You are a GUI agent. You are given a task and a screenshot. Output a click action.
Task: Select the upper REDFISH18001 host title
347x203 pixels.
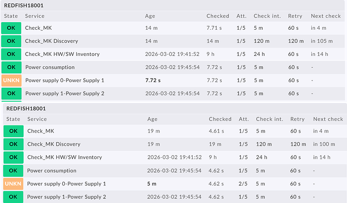click(x=25, y=5)
